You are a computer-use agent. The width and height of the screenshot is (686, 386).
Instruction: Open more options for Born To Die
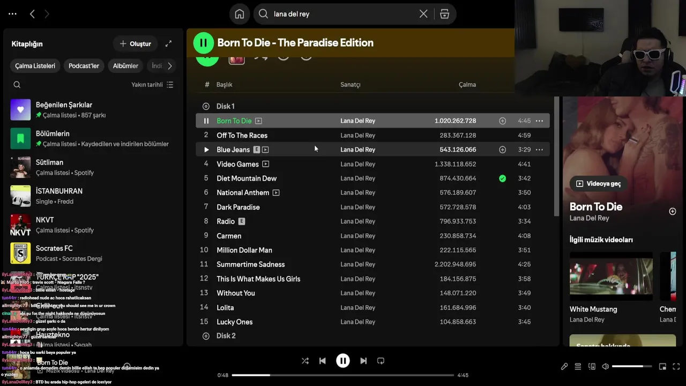click(x=539, y=121)
